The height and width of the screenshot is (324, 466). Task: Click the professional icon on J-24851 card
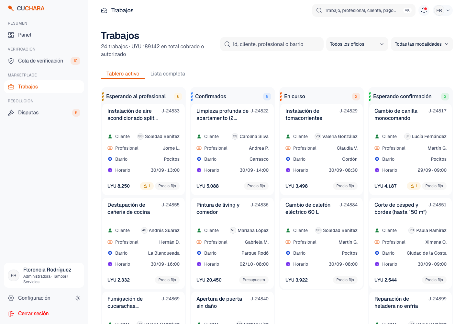377,242
